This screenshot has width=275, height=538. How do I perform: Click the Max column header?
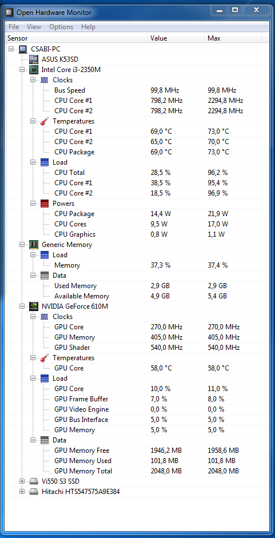point(233,38)
